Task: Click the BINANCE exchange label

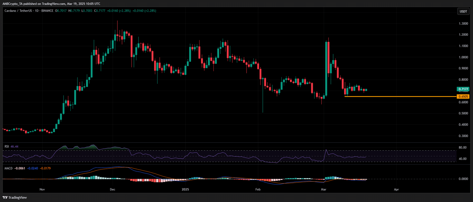Action: coord(47,11)
